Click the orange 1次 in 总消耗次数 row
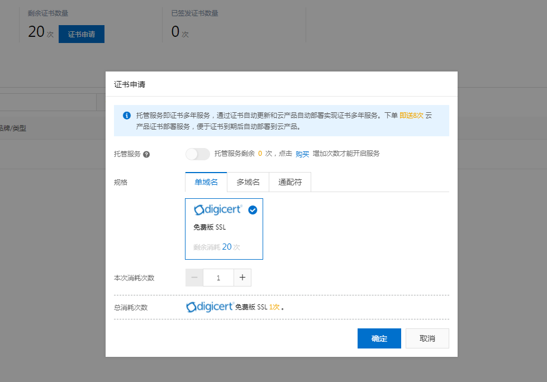This screenshot has width=547, height=382. click(274, 307)
